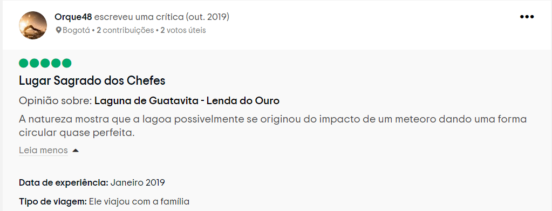Click the 2 votos úteis counter
Screen dimensions: 552x211
coord(183,30)
